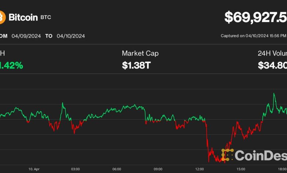
Task: Open the 04/10/2024 end date field
Action: tap(71, 36)
